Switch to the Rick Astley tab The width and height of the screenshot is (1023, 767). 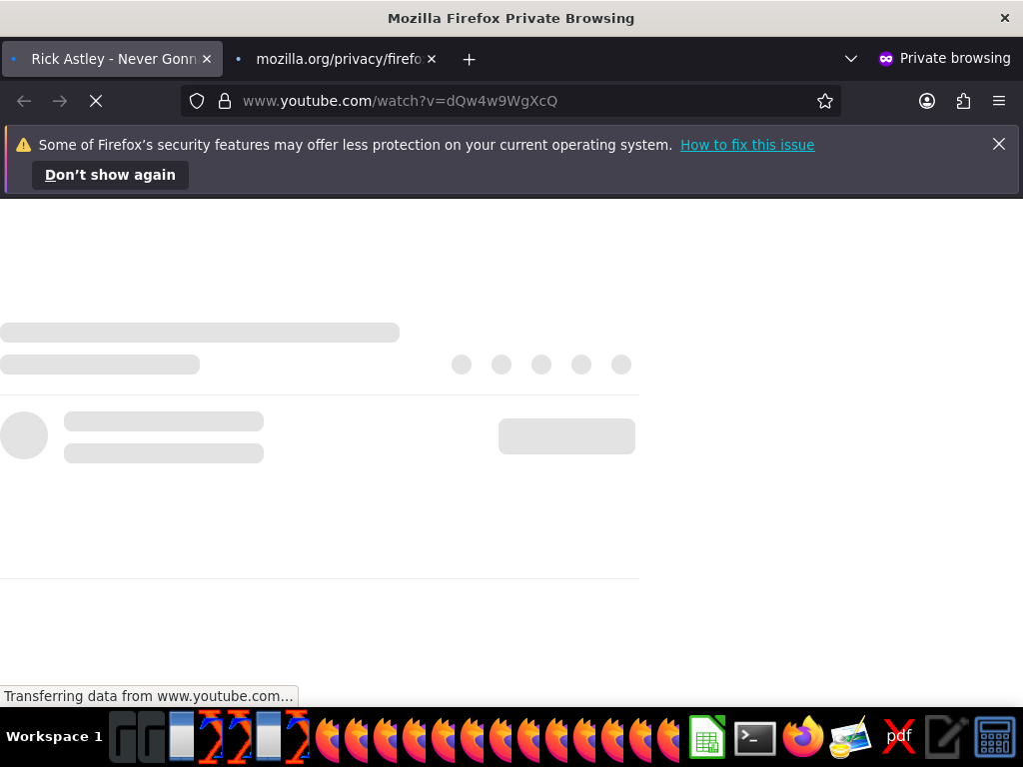click(x=112, y=59)
